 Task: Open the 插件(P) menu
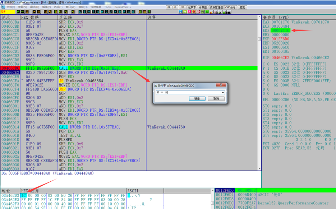(46, 7)
